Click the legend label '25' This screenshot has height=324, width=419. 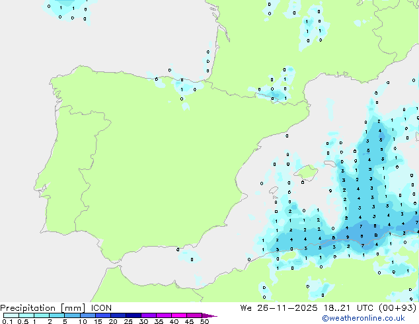click(128, 321)
